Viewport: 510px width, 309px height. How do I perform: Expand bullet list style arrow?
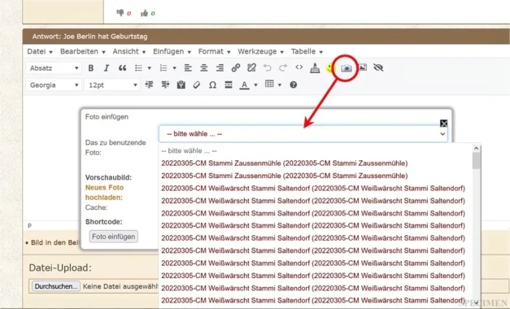click(x=150, y=68)
